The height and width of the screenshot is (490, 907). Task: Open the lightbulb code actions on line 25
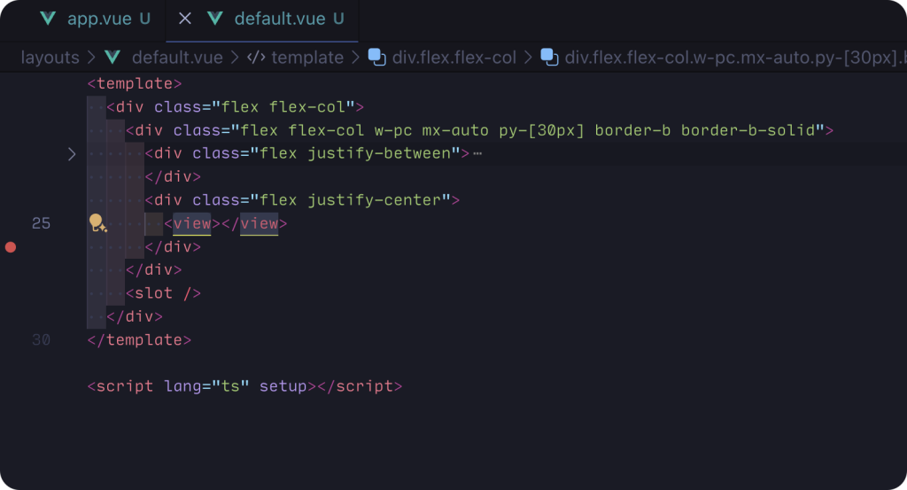97,223
